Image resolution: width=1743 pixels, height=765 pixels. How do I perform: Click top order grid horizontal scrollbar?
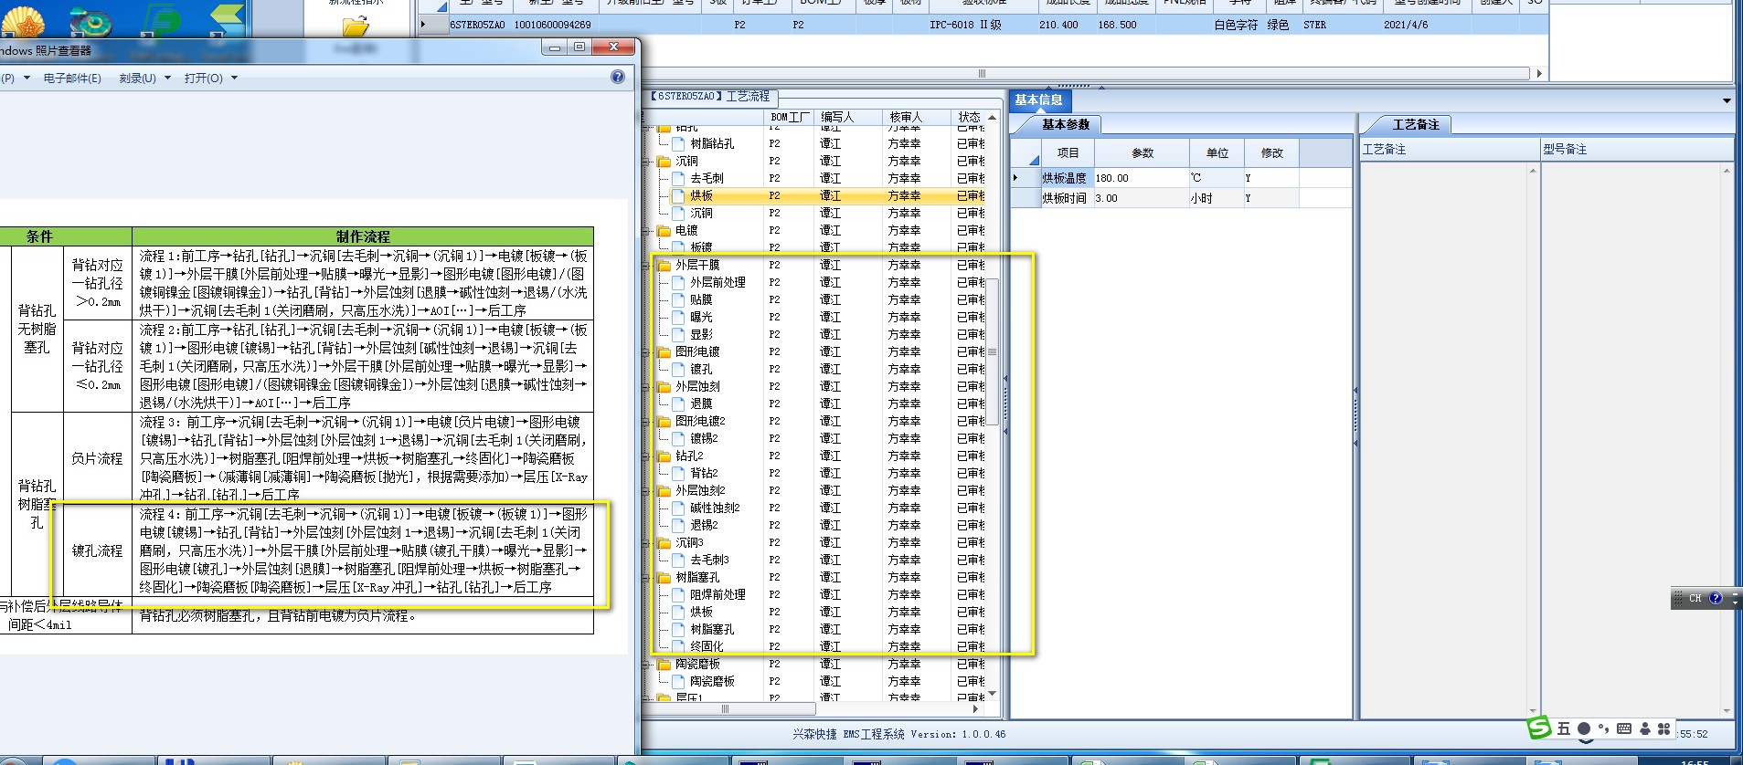982,73
